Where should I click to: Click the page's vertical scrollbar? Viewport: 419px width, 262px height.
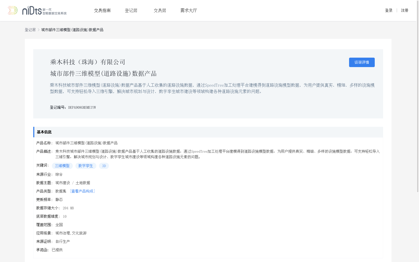[418, 97]
